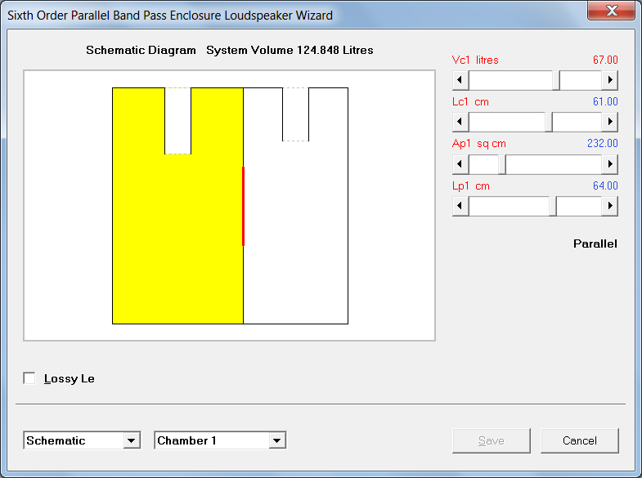The image size is (642, 478).
Task: Increase Lc1 cm with right arrow
Action: 609,122
